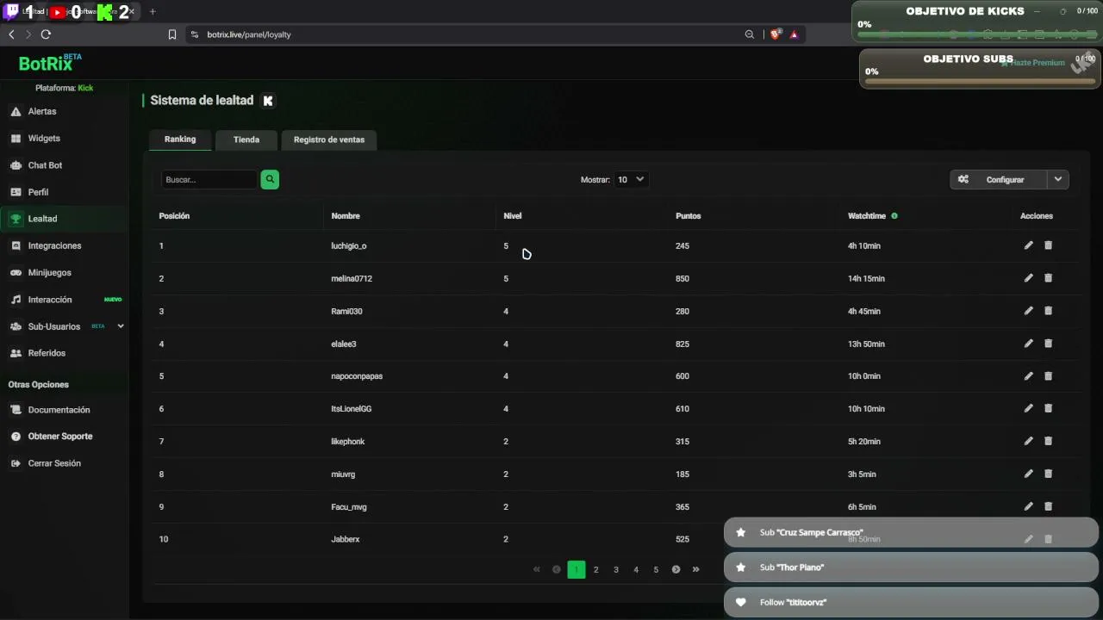Go to page 2 of the ranking
Viewport: 1103px width, 620px height.
(x=595, y=569)
